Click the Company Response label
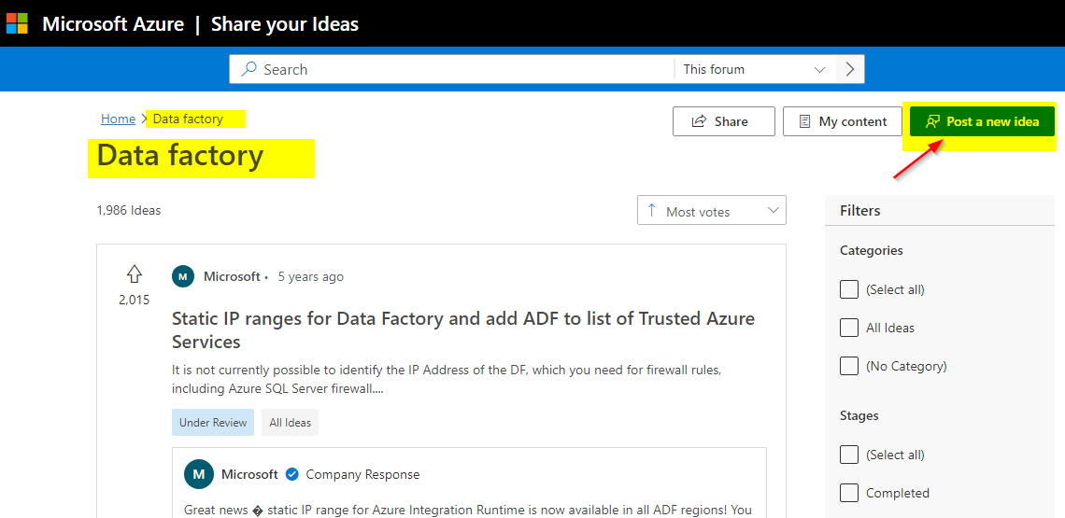1065x518 pixels. [x=362, y=474]
